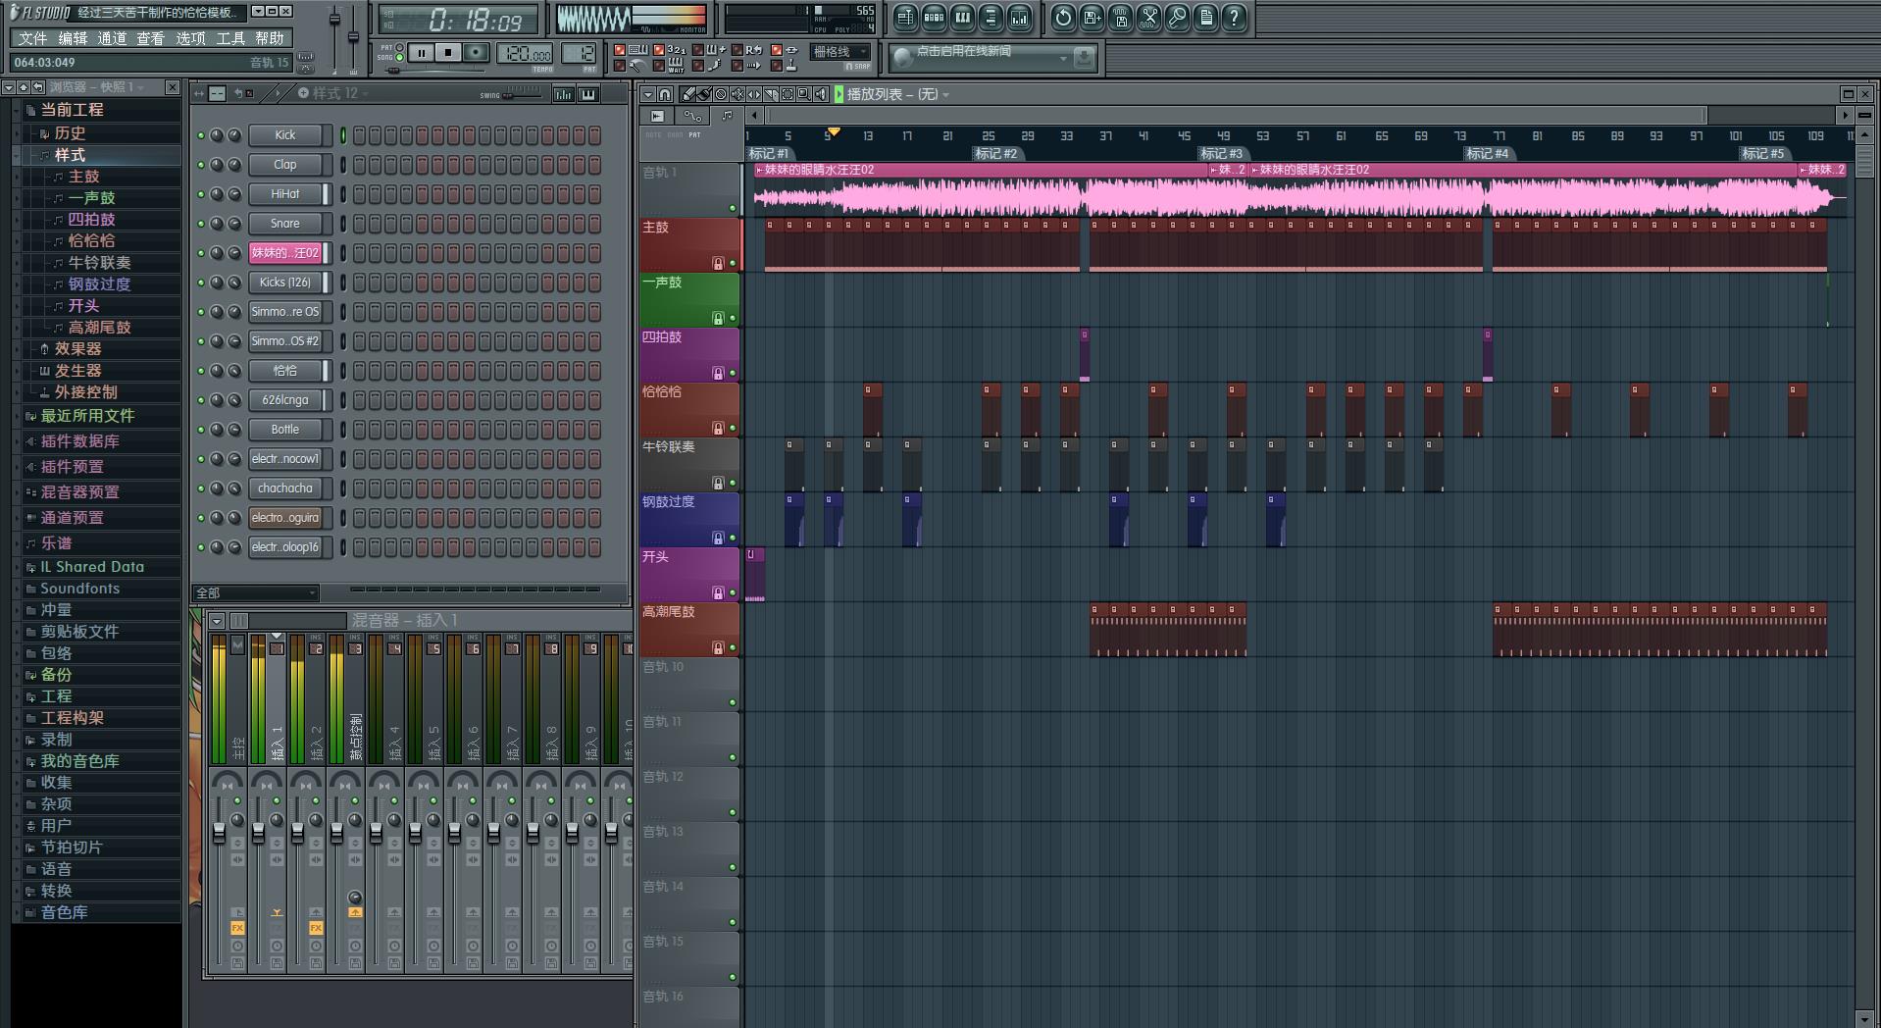The image size is (1881, 1028).
Task: Click the tempo display 120.000
Action: pyautogui.click(x=525, y=53)
